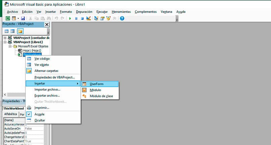Insert a Módulo from the submenu
271x145 pixels.
(x=100, y=90)
